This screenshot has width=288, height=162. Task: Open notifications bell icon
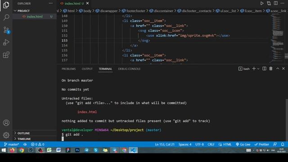point(283,144)
